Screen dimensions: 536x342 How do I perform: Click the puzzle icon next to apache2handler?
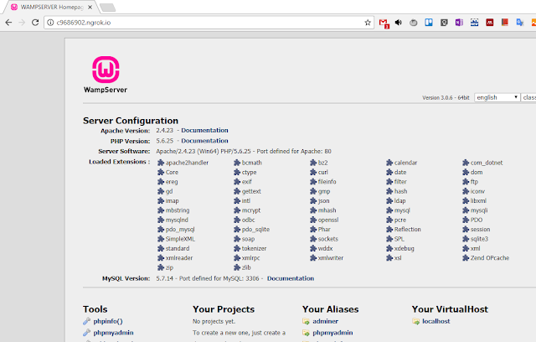[161, 163]
